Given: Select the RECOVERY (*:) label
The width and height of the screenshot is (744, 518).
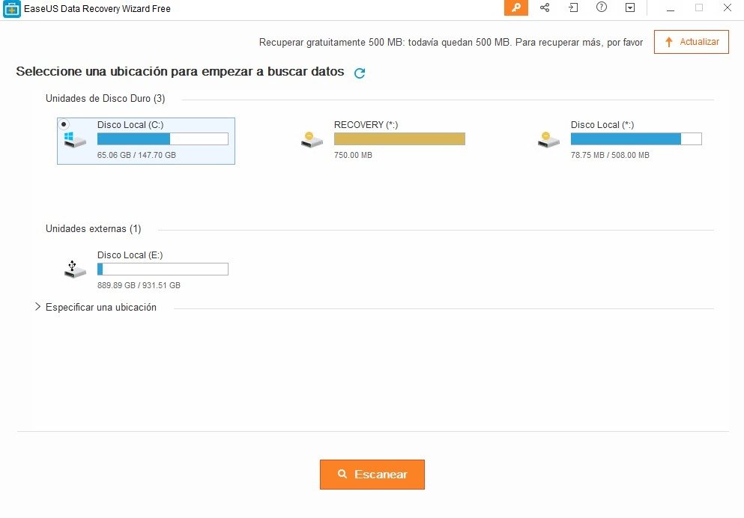Looking at the screenshot, I should pos(366,125).
